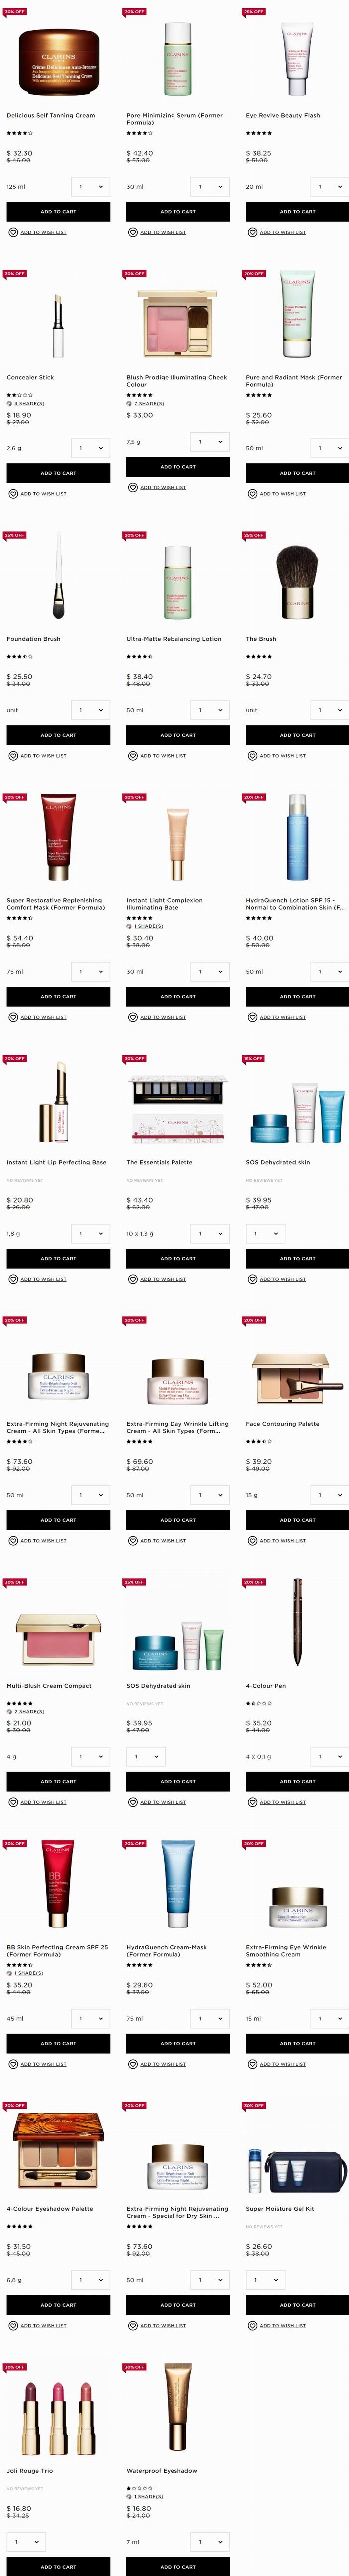Click the wish list heart icon for Delicious Self Tanning Cream
Image resolution: width=349 pixels, height=2576 pixels.
[13, 232]
